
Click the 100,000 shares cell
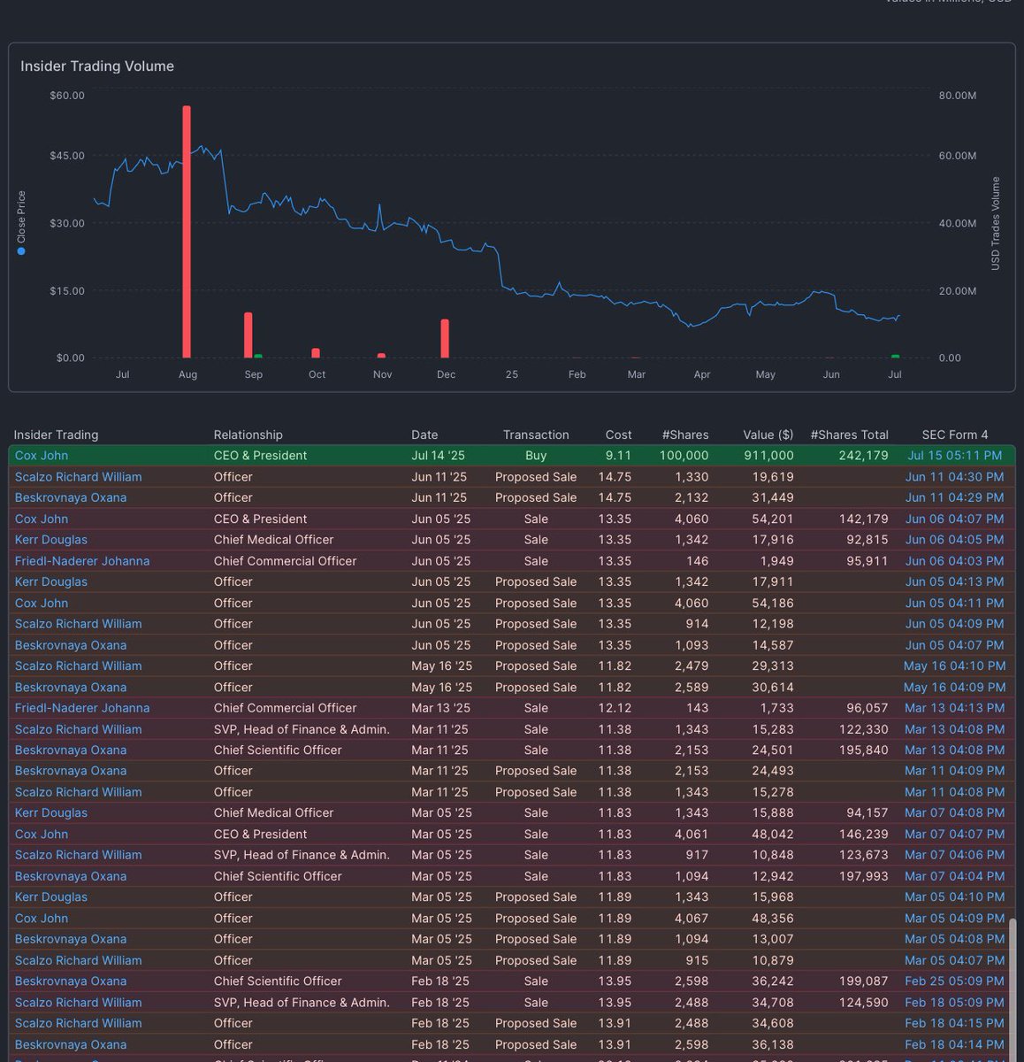click(x=684, y=455)
